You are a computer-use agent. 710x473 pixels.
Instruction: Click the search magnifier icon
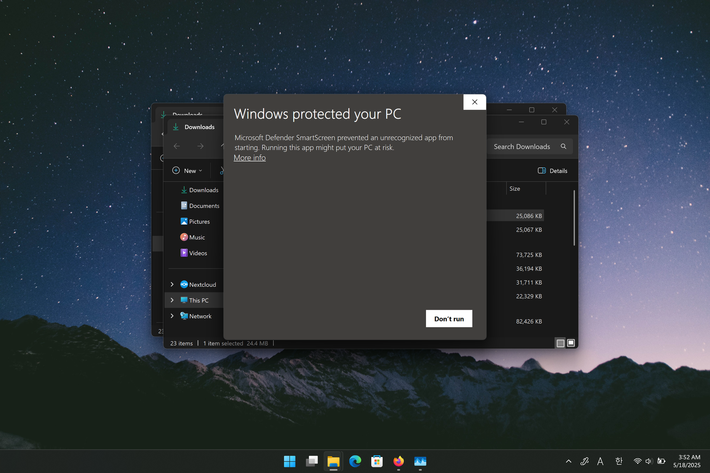click(563, 147)
